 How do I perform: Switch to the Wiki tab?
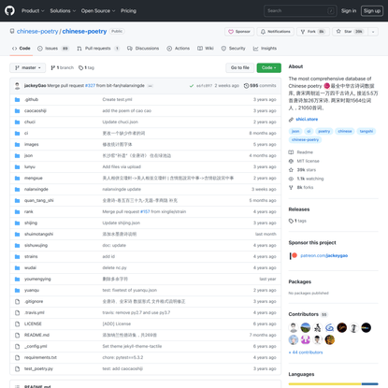[x=206, y=49]
